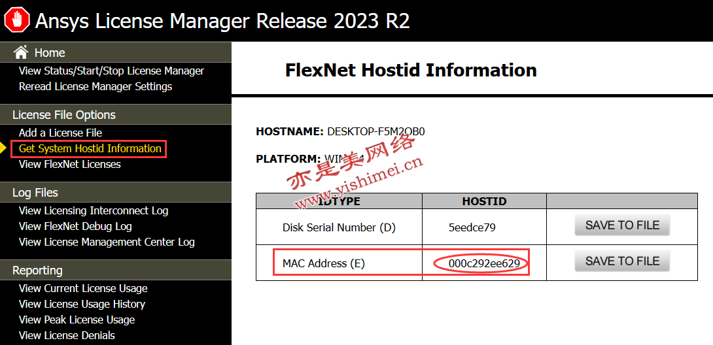
Task: Click the disk serial value 5eedce79
Action: point(472,227)
